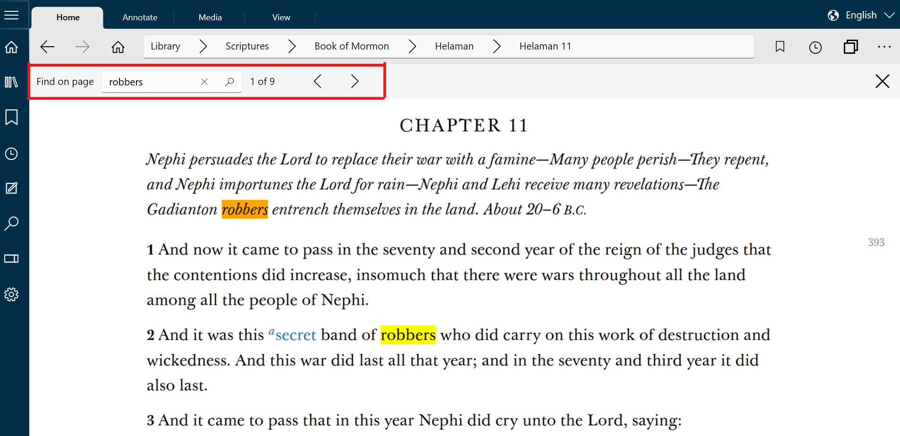The image size is (900, 436).
Task: Bookmark this page with the toolbar bookmark
Action: (x=780, y=47)
